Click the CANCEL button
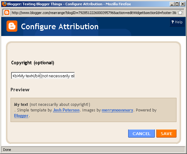Screen dimensions: 187x154 [x=141, y=134]
